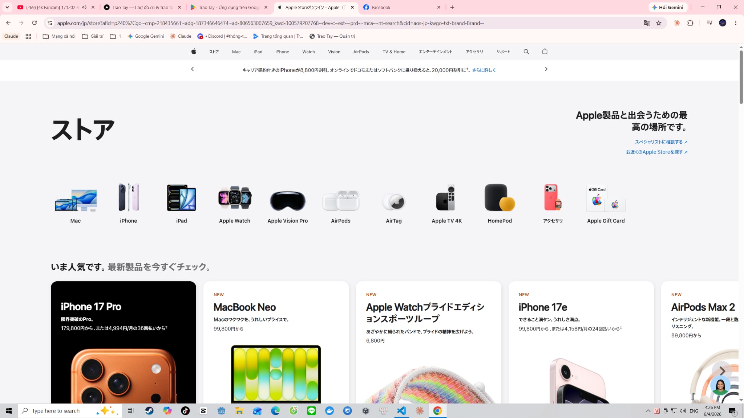Select the iPhone product category image

pos(129,197)
